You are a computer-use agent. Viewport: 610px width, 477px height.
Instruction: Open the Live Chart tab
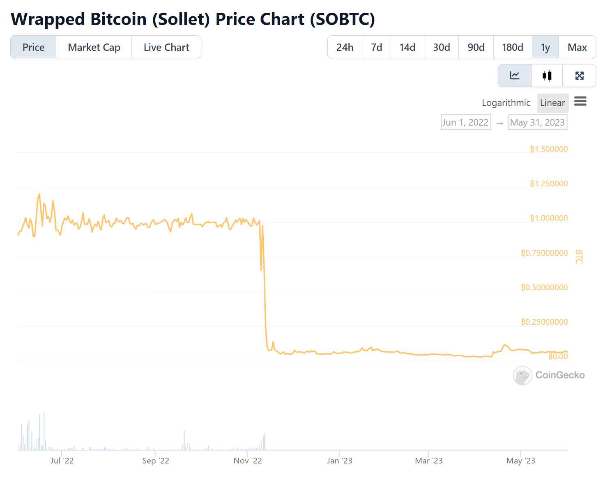click(x=166, y=47)
